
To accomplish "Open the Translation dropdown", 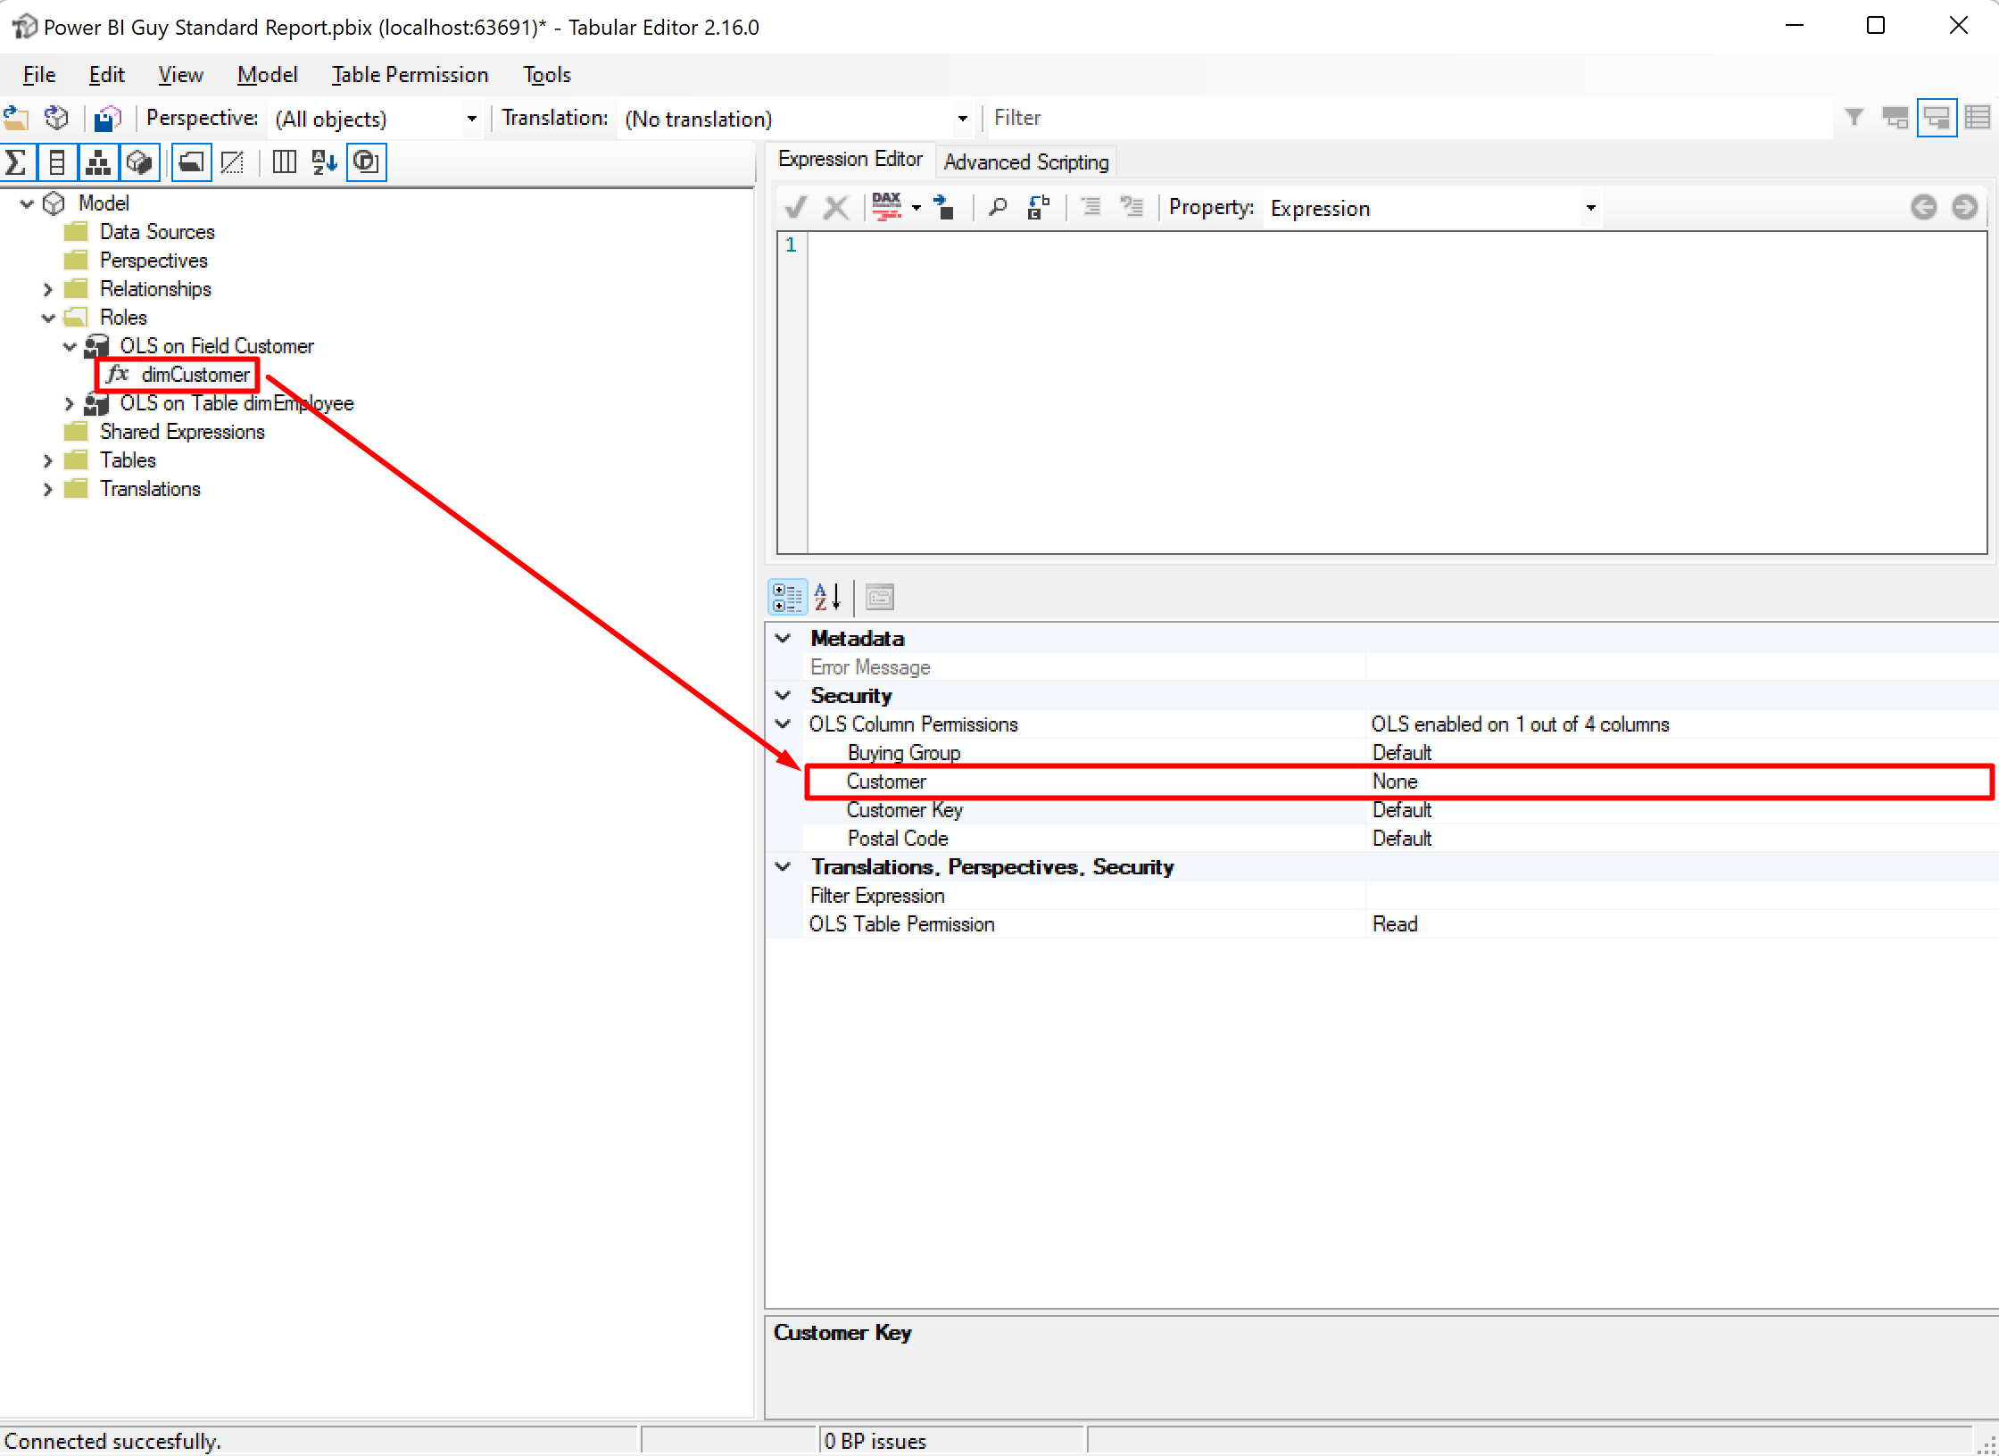I will point(962,118).
